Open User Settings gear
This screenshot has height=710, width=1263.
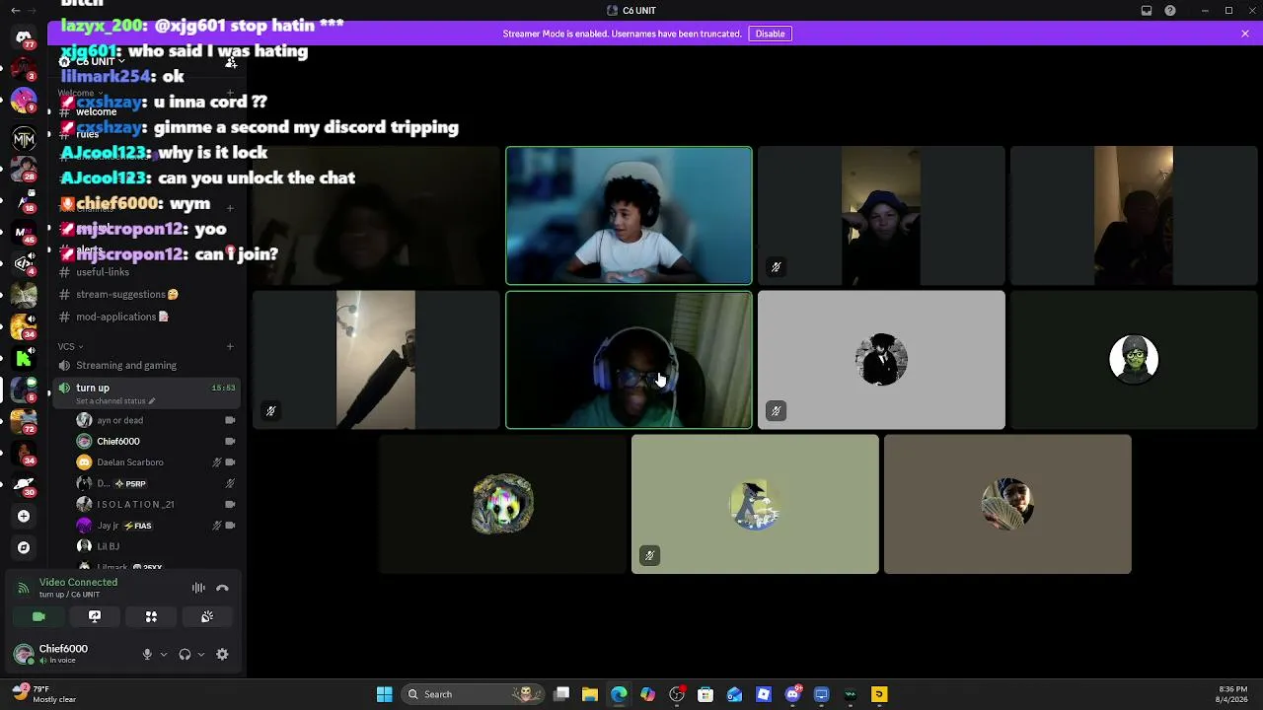(x=222, y=654)
